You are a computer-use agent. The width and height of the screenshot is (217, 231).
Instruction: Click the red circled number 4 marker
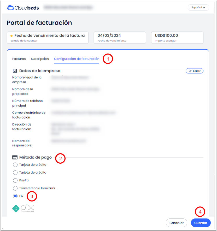200,212
